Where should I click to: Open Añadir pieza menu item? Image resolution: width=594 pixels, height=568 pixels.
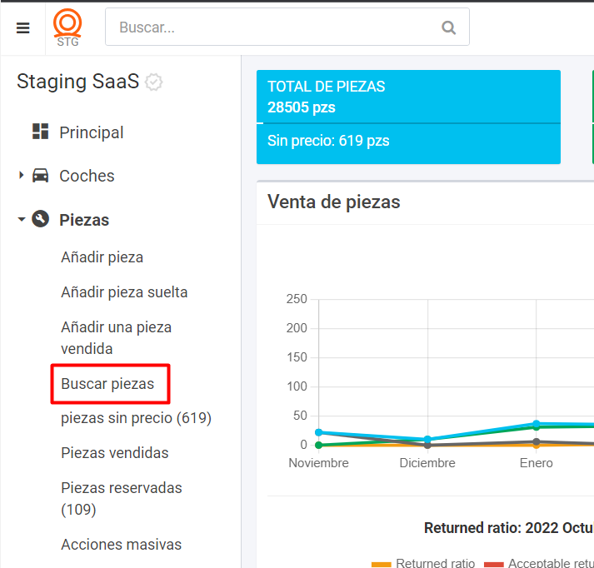pos(102,257)
